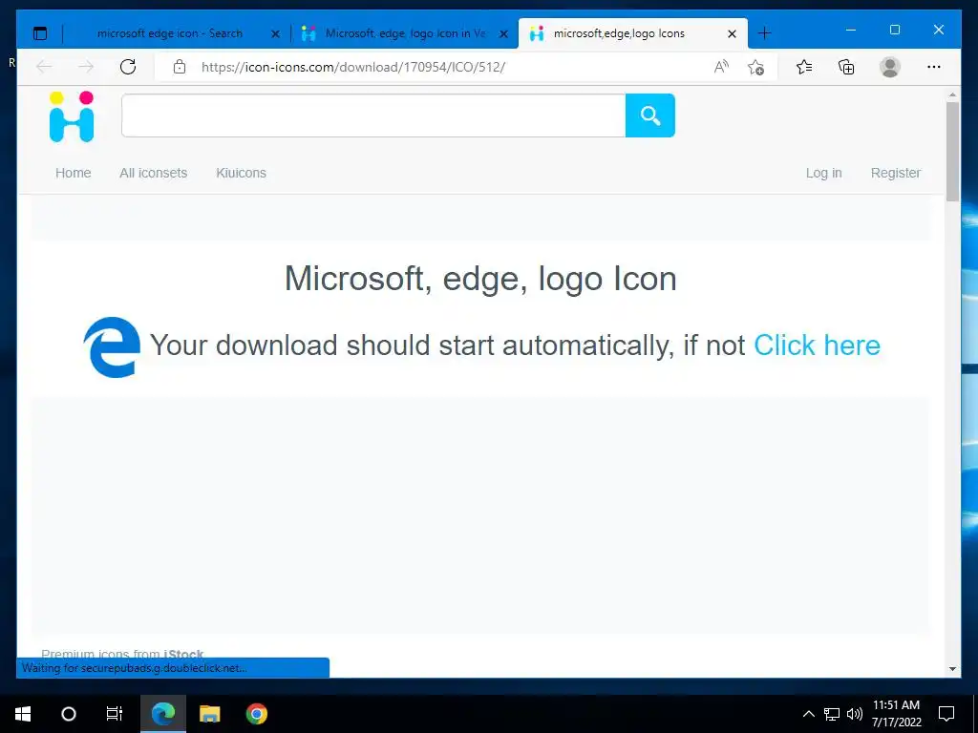Switch to 'microsoft edge icon - Search' tab
This screenshot has width=978, height=733.
[x=170, y=33]
